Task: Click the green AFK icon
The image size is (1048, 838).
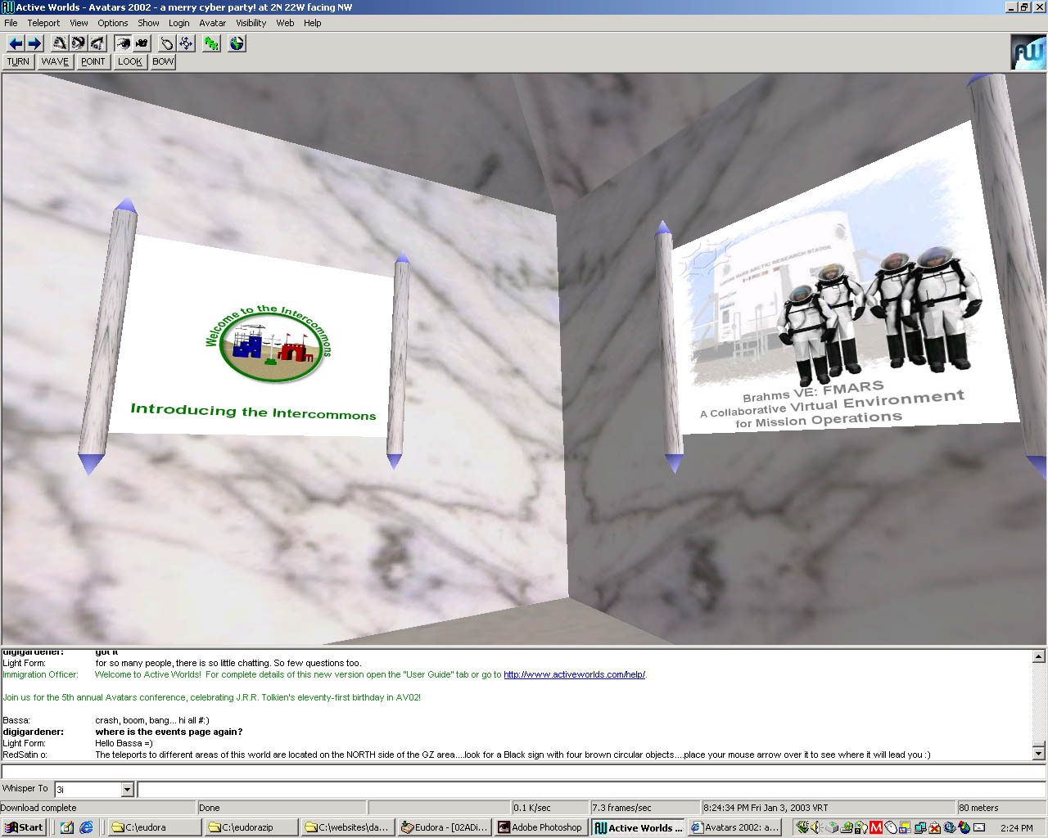Action: point(212,43)
